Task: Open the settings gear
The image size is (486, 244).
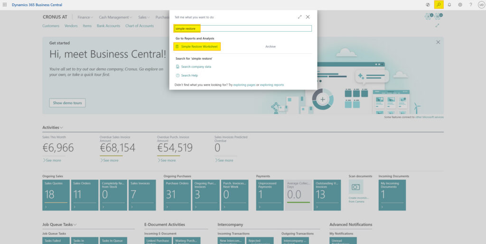Action: (x=460, y=4)
